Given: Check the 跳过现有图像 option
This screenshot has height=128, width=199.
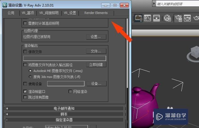Looking at the screenshot, I should coord(25,97).
